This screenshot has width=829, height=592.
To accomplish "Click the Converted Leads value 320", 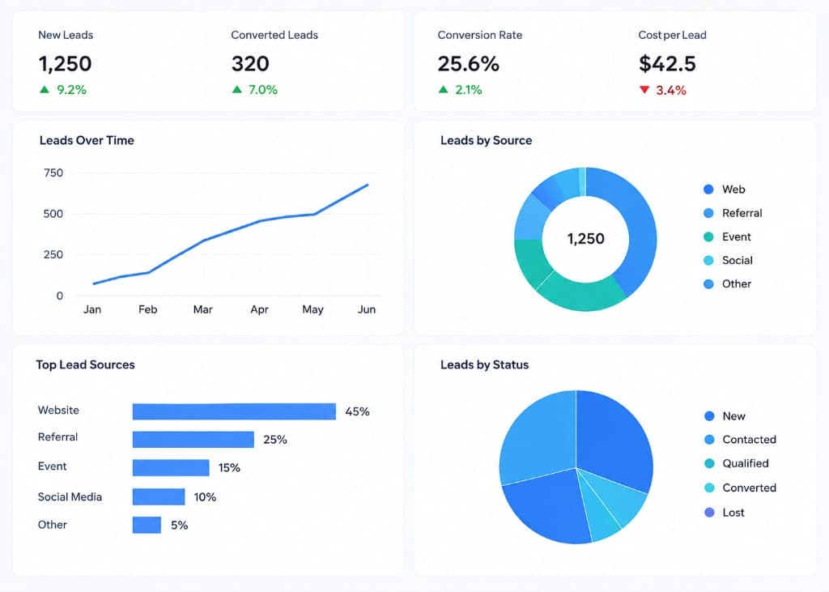I will [250, 64].
